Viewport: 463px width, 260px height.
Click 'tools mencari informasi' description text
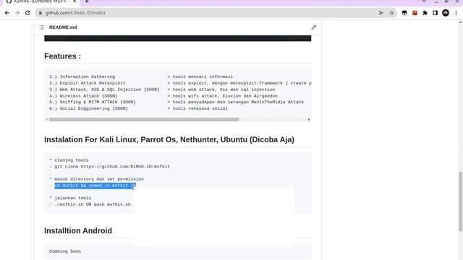click(203, 77)
